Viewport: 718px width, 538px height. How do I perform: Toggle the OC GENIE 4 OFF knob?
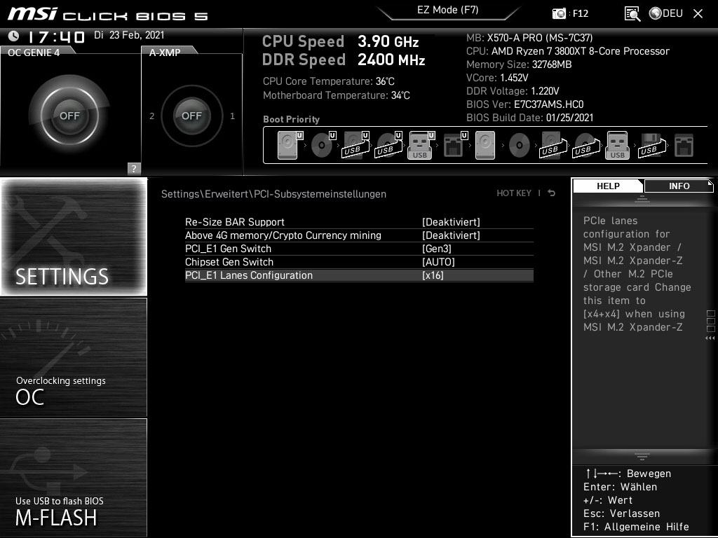[x=69, y=116]
